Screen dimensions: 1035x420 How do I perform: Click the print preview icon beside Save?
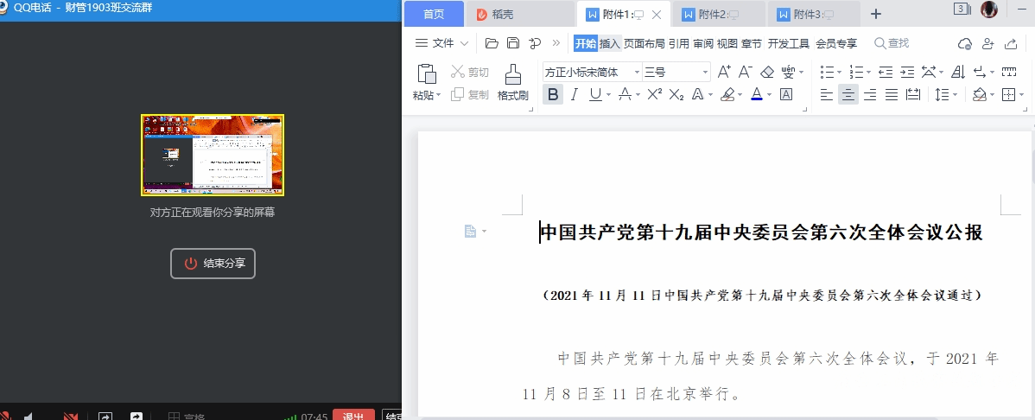click(x=535, y=43)
